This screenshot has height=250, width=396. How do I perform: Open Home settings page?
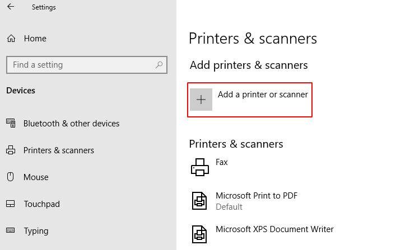pos(35,39)
